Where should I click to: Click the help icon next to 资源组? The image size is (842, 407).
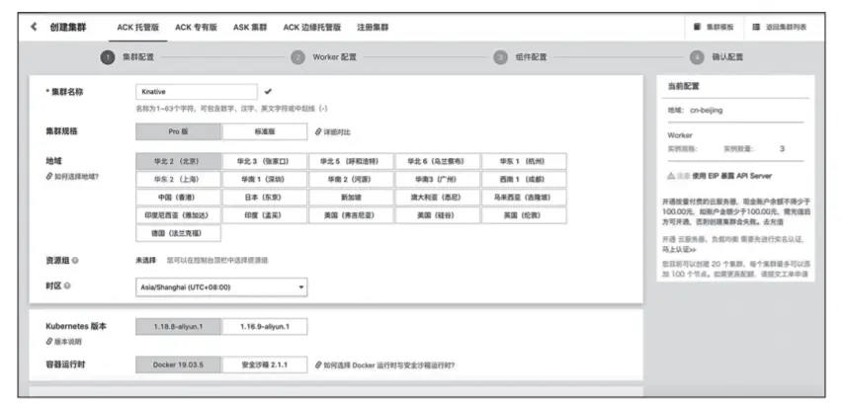click(x=75, y=261)
